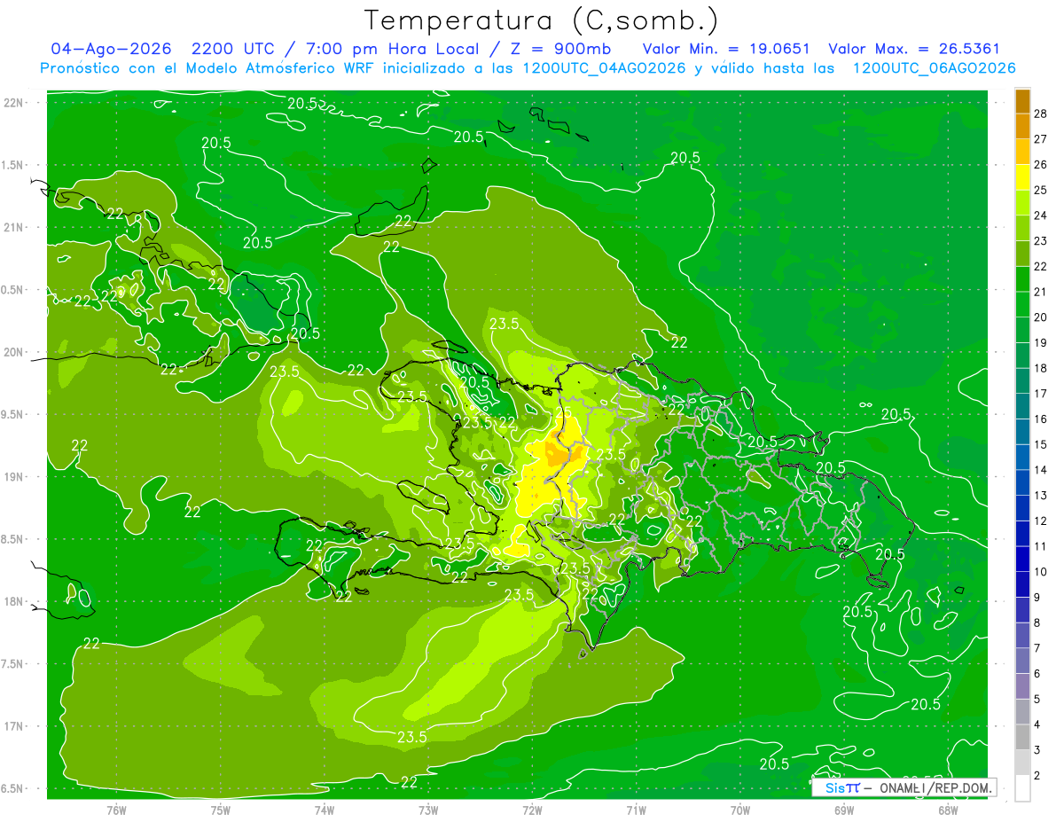Pick the olive green legend swatch between 22 and 23
The image size is (1064, 822).
click(1022, 254)
